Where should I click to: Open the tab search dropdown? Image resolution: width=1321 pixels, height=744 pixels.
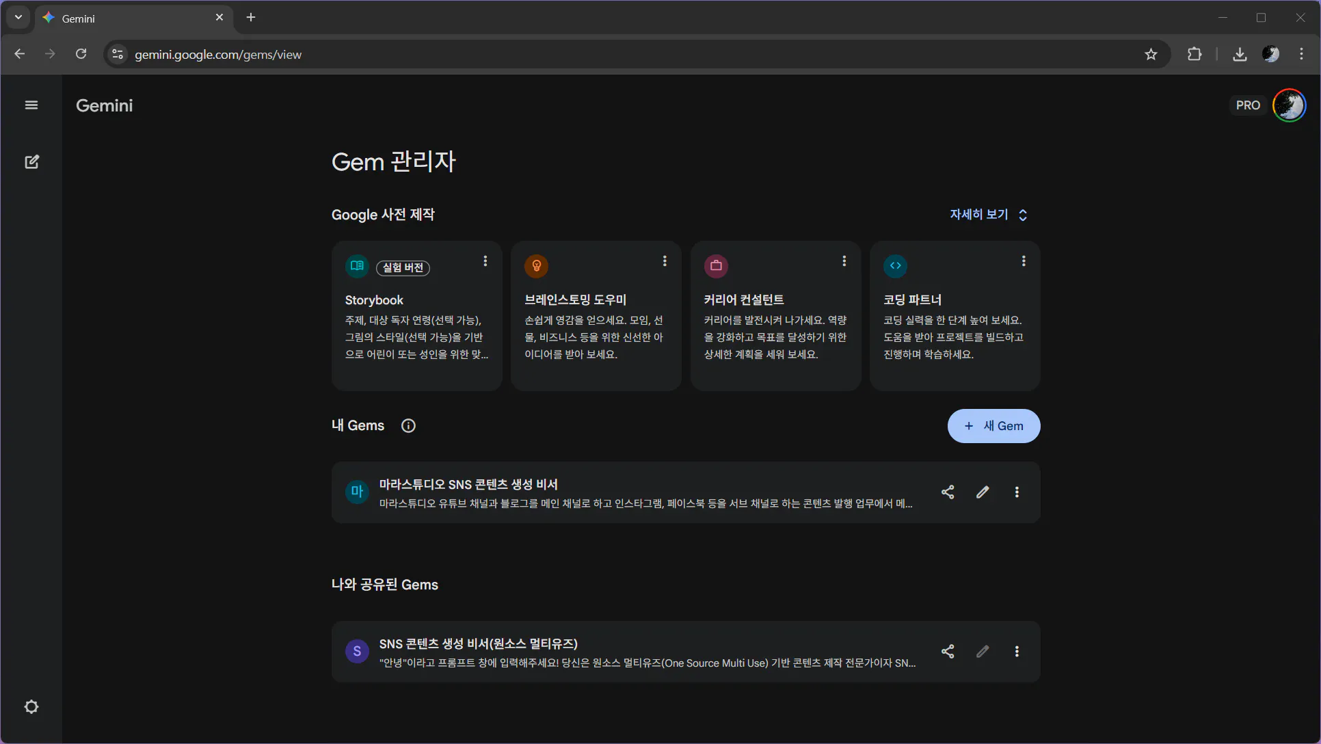click(x=18, y=17)
